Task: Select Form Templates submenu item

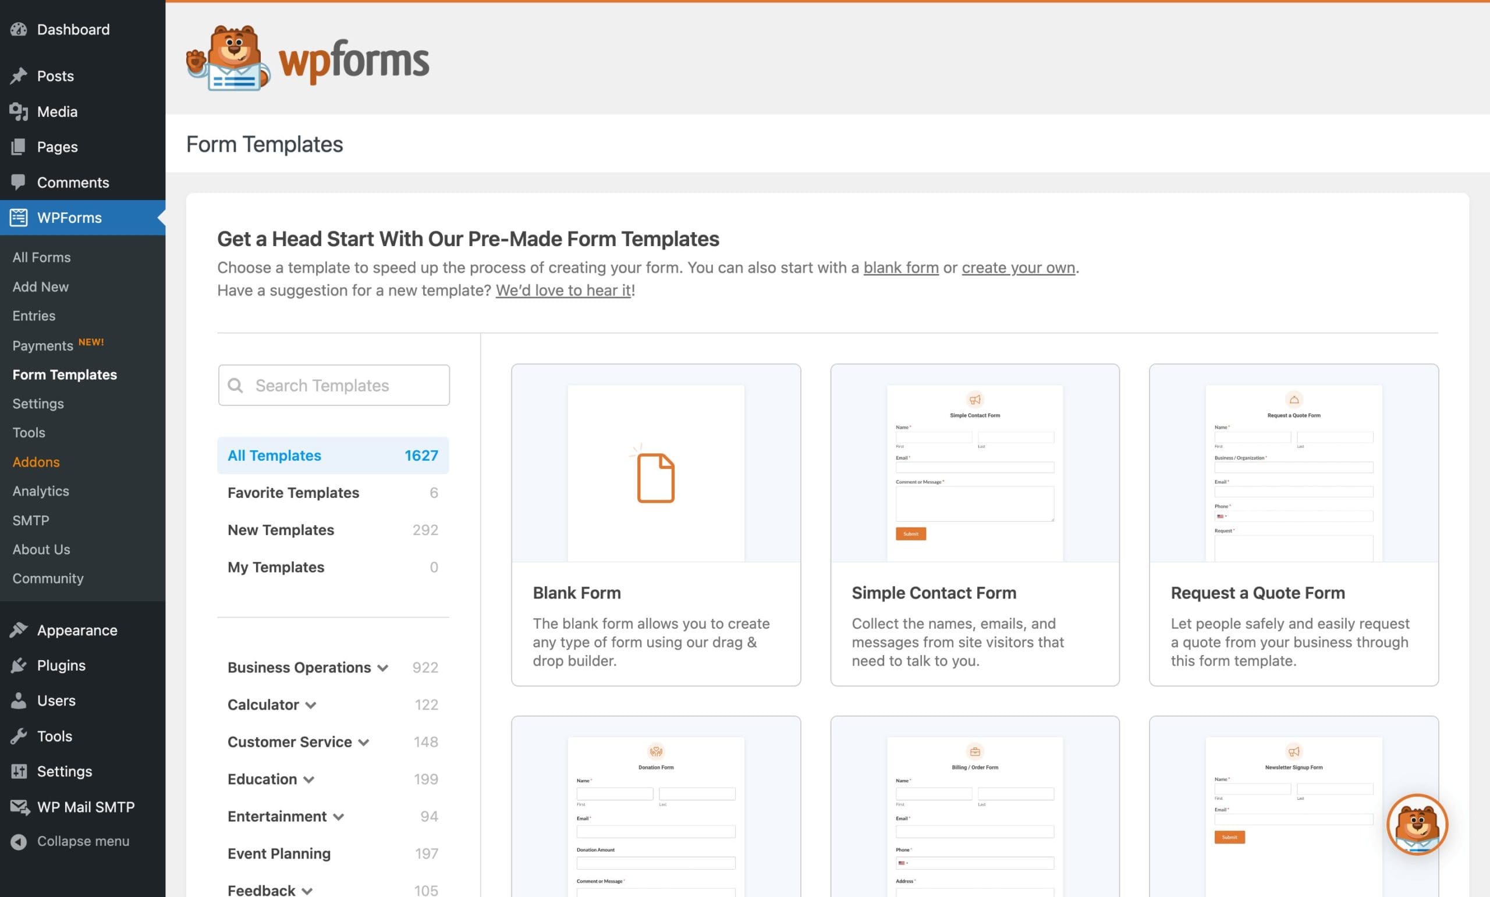Action: point(65,374)
